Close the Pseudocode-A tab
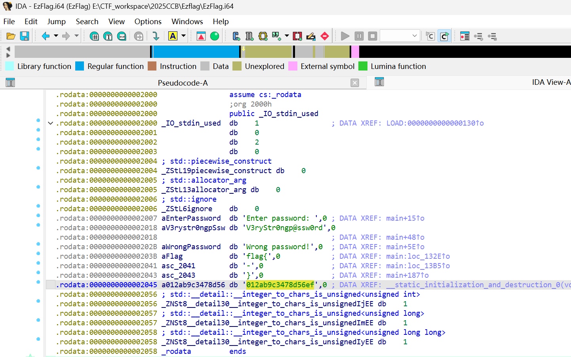Viewport: 571px width, 357px height. [355, 83]
